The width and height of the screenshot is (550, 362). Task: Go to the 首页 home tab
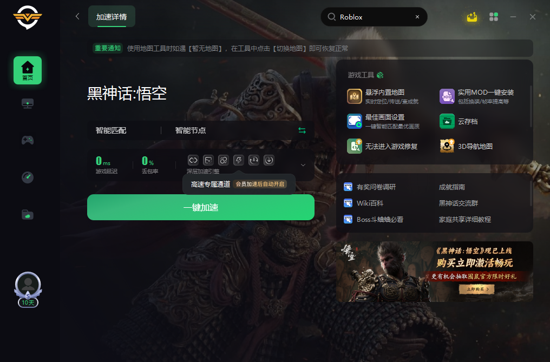coord(28,70)
